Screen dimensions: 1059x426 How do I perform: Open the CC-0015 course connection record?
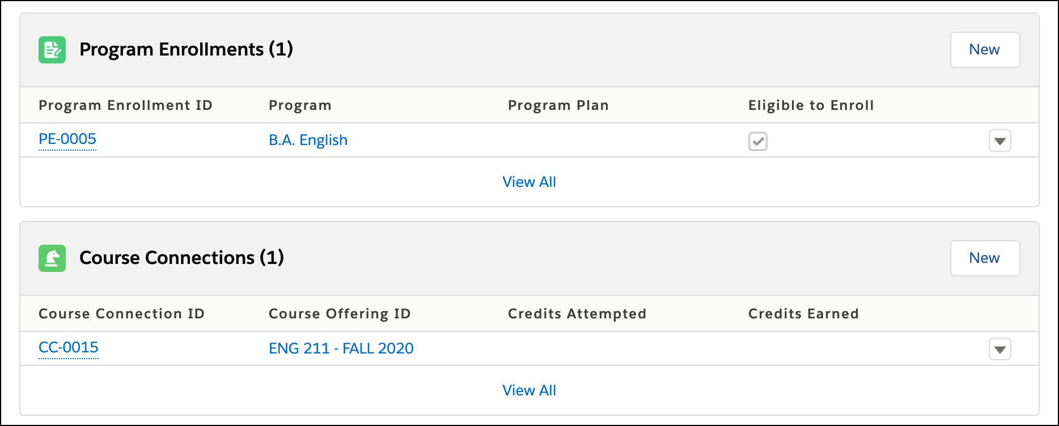(x=69, y=348)
